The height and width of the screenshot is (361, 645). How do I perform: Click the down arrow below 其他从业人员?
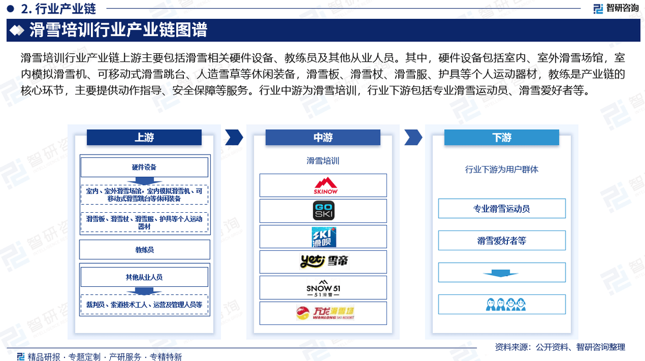(144, 292)
